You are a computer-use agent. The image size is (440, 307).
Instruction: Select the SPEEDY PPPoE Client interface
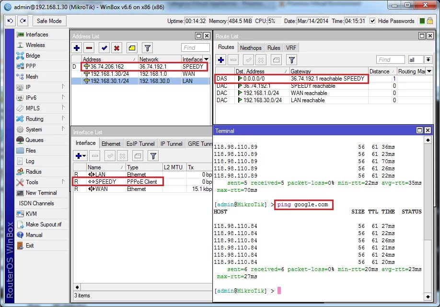pyautogui.click(x=142, y=182)
